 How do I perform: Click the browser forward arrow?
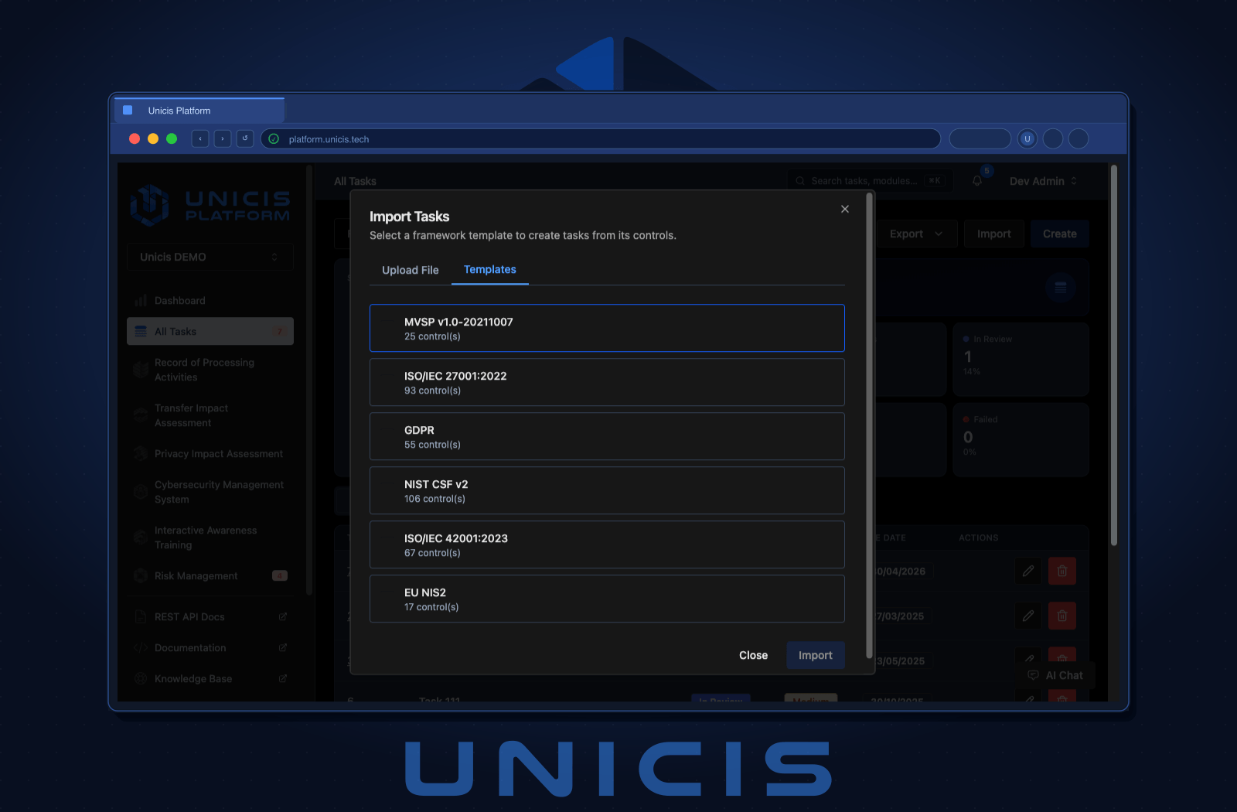point(223,138)
